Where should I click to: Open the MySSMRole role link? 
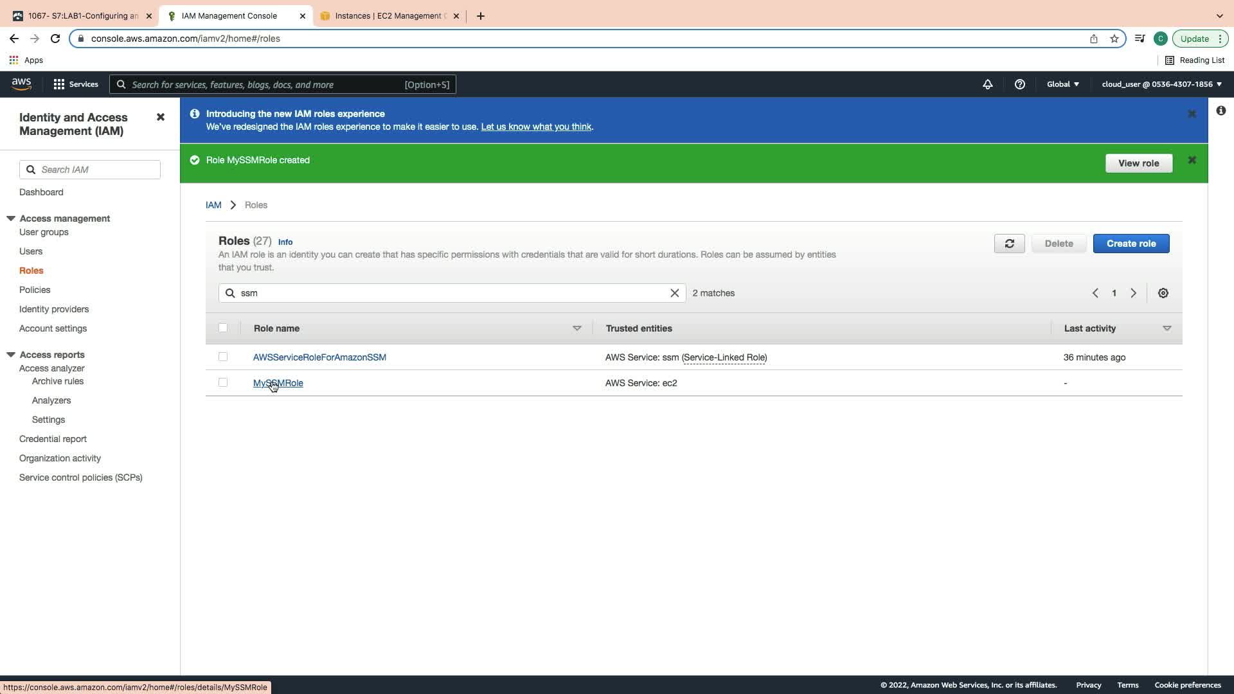[x=278, y=383]
